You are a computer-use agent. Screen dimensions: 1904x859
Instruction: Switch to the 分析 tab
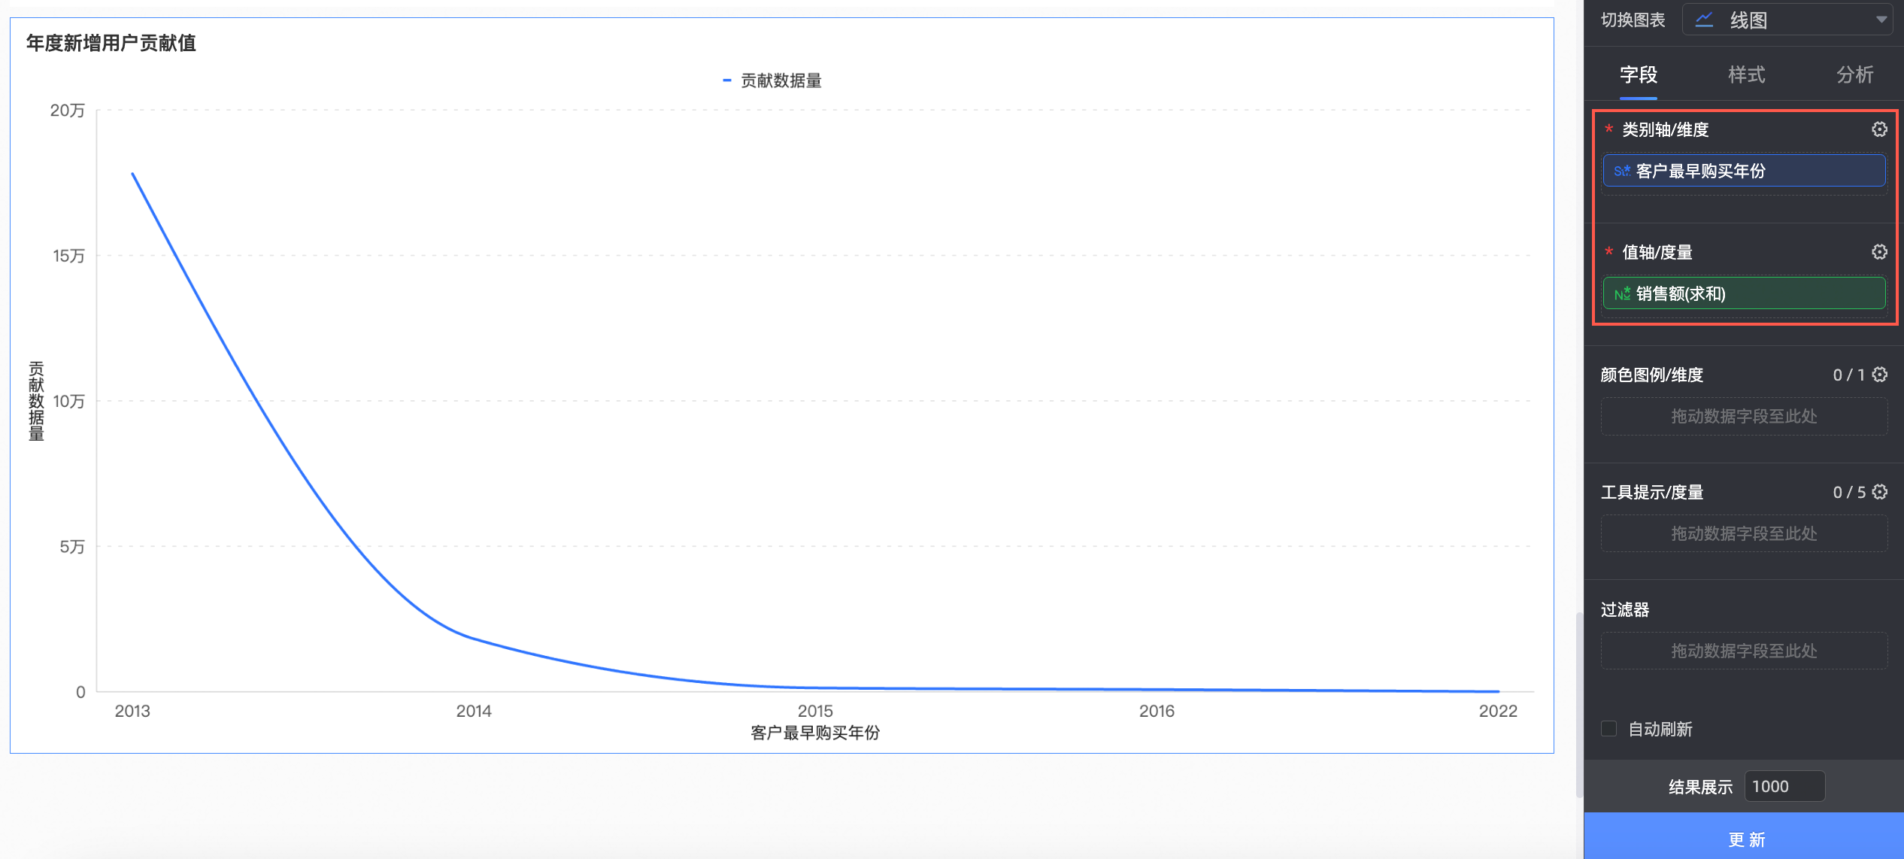(x=1854, y=74)
